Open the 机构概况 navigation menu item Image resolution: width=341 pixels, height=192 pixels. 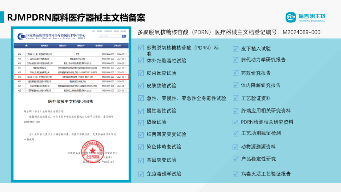45,46
